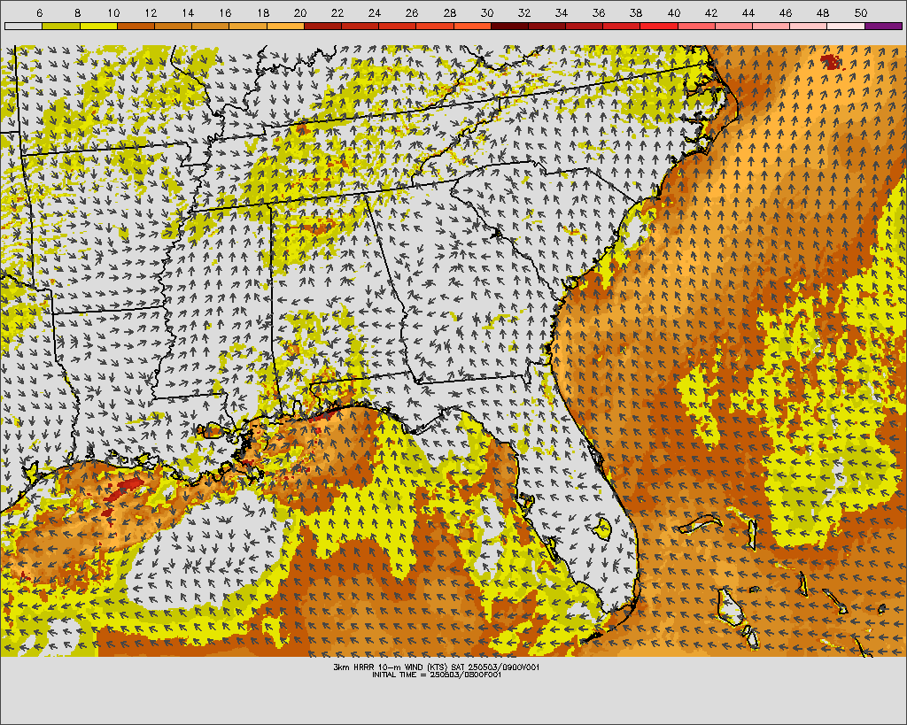Click the legend label "48"
Screen dimensions: 907x725
(x=823, y=12)
